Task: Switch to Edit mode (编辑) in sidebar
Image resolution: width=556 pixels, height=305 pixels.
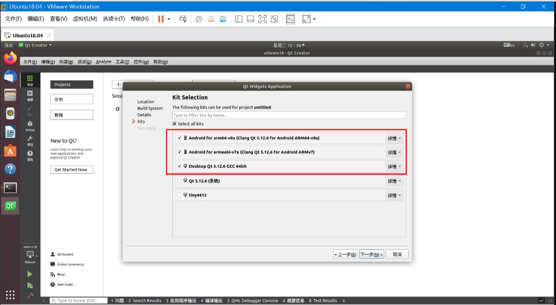Action: (30, 95)
